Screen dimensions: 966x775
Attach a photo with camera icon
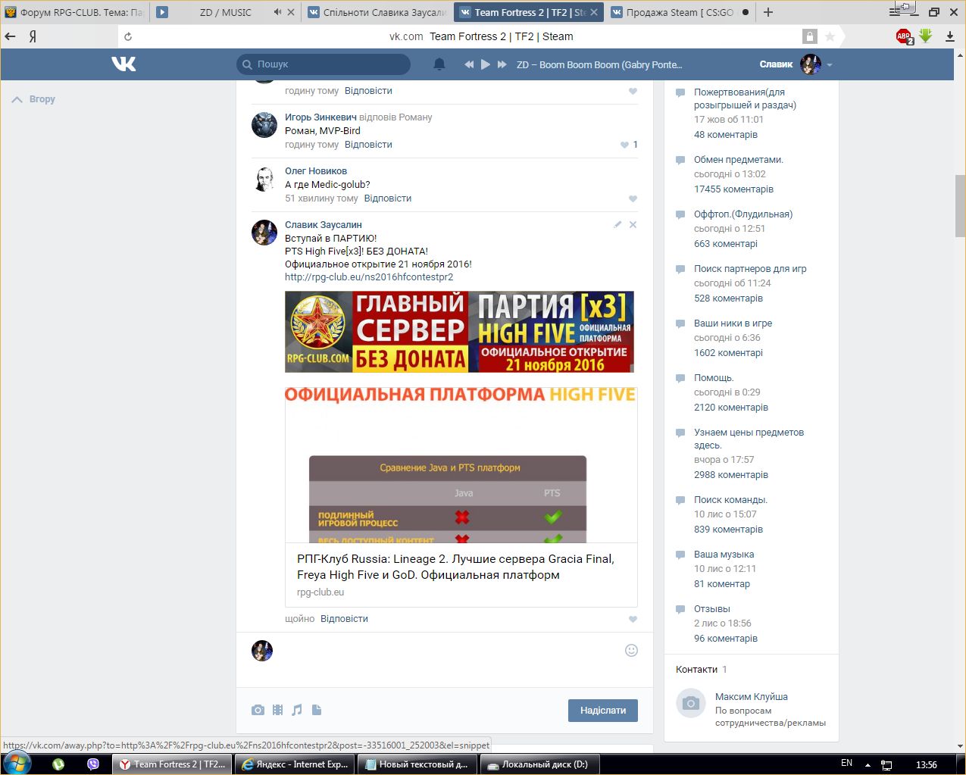[x=258, y=710]
